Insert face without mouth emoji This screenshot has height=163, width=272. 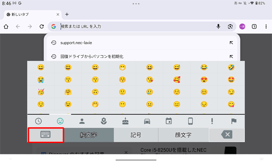tap(122, 104)
